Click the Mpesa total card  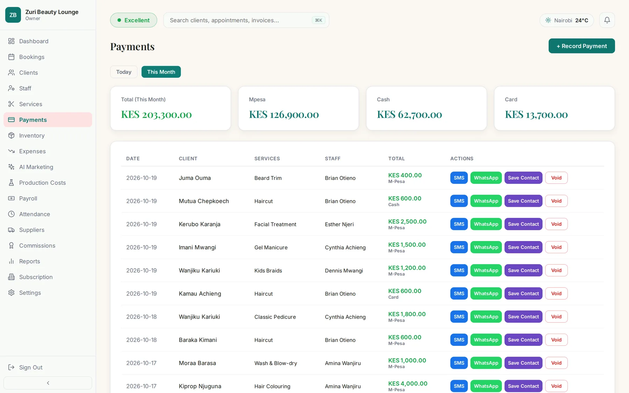click(x=298, y=108)
